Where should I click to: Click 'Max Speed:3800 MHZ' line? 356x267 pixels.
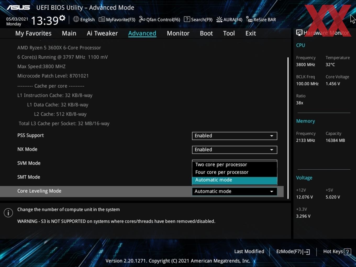pos(41,66)
